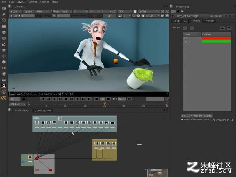This screenshot has width=236, height=177.
Task: Go to last frame
Action: pos(89,99)
